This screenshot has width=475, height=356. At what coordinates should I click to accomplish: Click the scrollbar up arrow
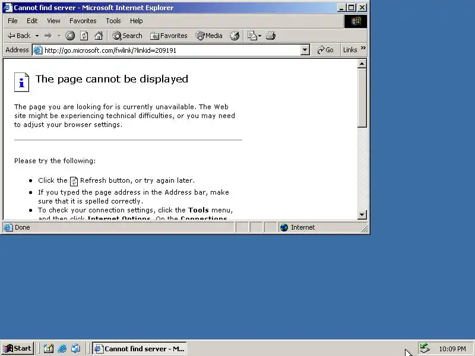[x=362, y=63]
